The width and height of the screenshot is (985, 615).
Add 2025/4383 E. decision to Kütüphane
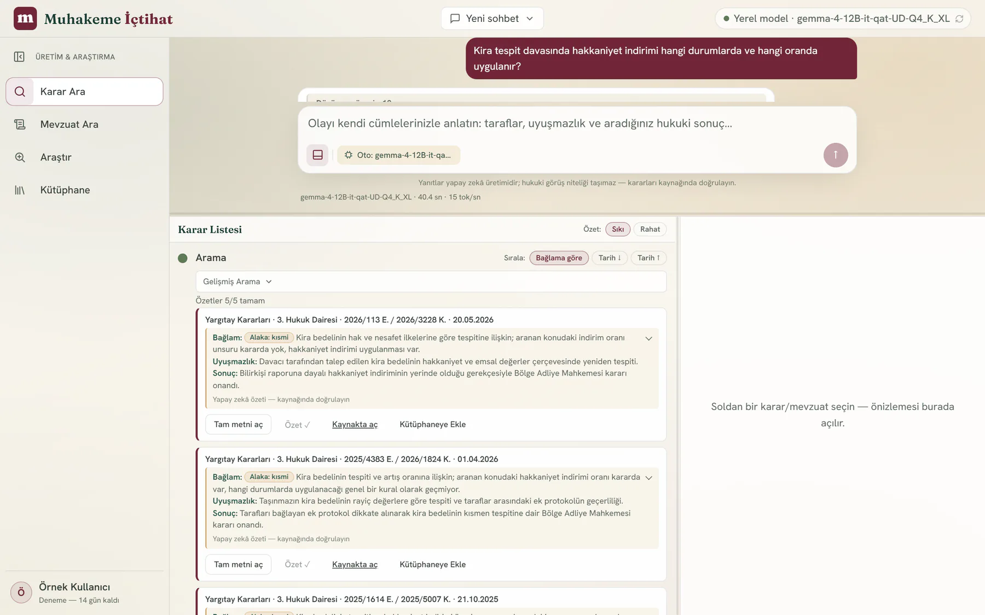[432, 565]
